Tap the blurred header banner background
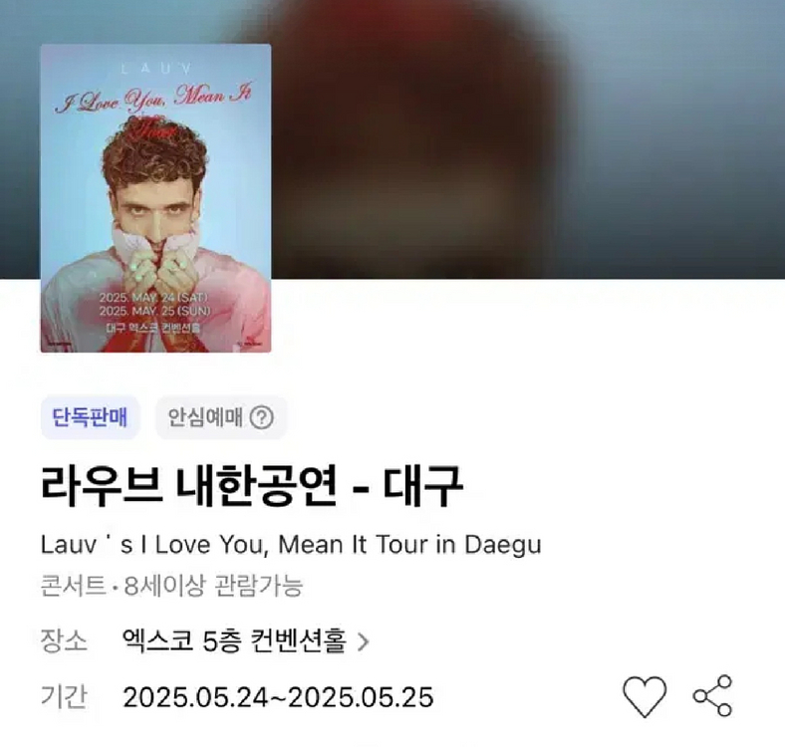 [526, 140]
